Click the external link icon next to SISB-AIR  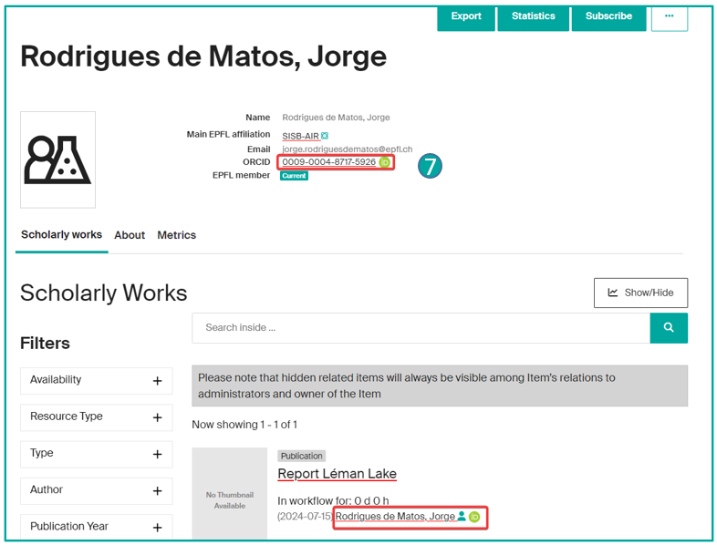click(x=325, y=136)
